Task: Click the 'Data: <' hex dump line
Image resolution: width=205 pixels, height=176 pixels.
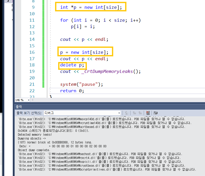Action: pos(63,146)
